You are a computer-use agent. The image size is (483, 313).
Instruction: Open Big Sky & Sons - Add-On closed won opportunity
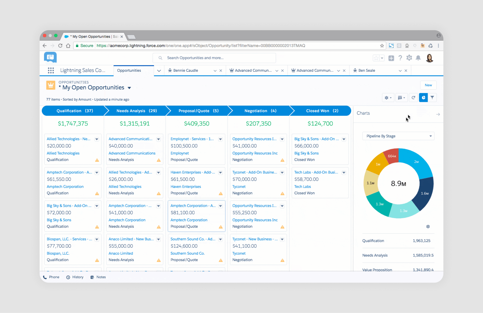[316, 139]
